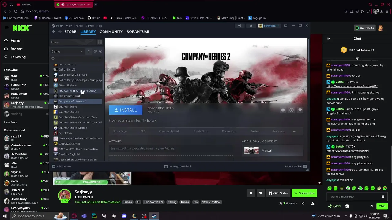The image size is (392, 220).
Task: Open Friends & Chat in Steam
Action: click(x=296, y=167)
